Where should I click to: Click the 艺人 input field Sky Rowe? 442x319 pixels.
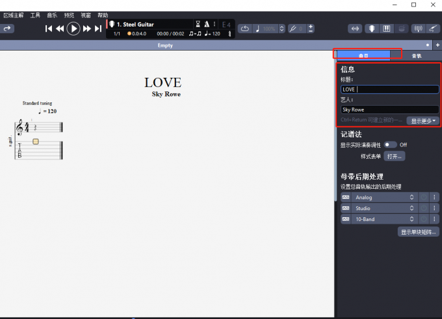coord(389,110)
